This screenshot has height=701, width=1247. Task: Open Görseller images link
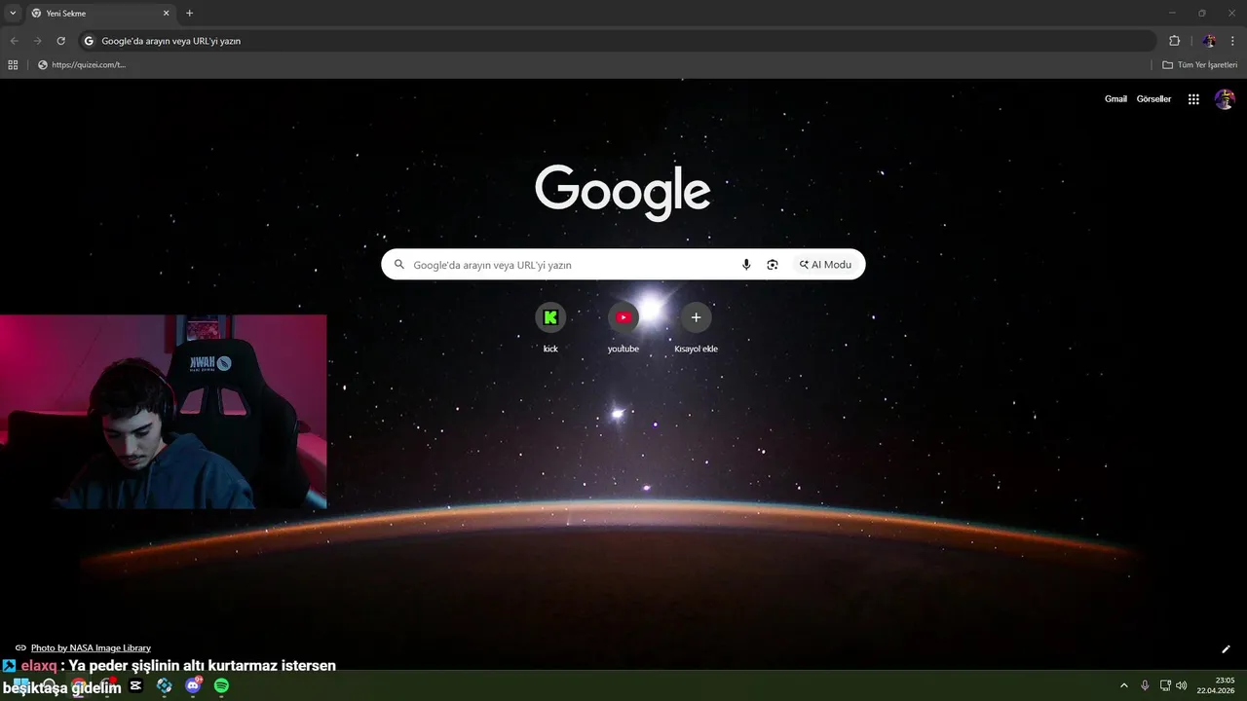[1153, 99]
